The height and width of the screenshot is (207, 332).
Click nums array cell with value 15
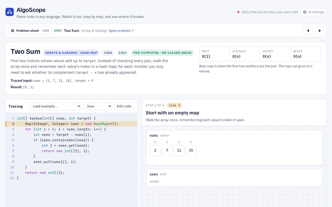click(x=191, y=151)
